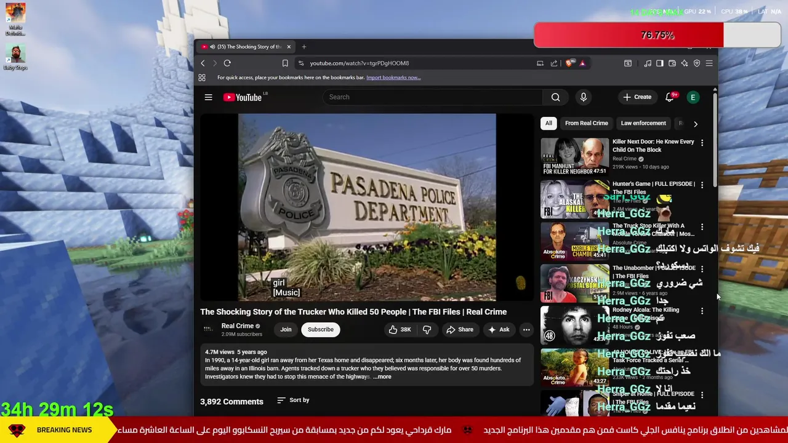Start voice search with the microphone icon
The height and width of the screenshot is (443, 788).
584,97
